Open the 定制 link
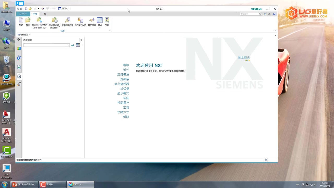334x188 pixels. (x=126, y=108)
